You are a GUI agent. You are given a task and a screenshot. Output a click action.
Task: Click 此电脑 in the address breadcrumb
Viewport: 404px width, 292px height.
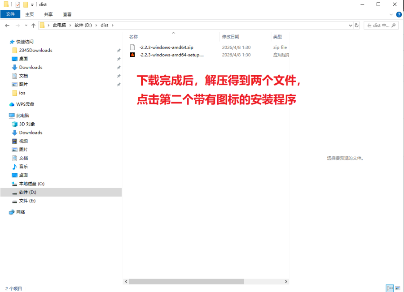(59, 25)
